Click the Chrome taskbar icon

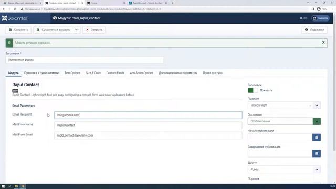pos(23,186)
